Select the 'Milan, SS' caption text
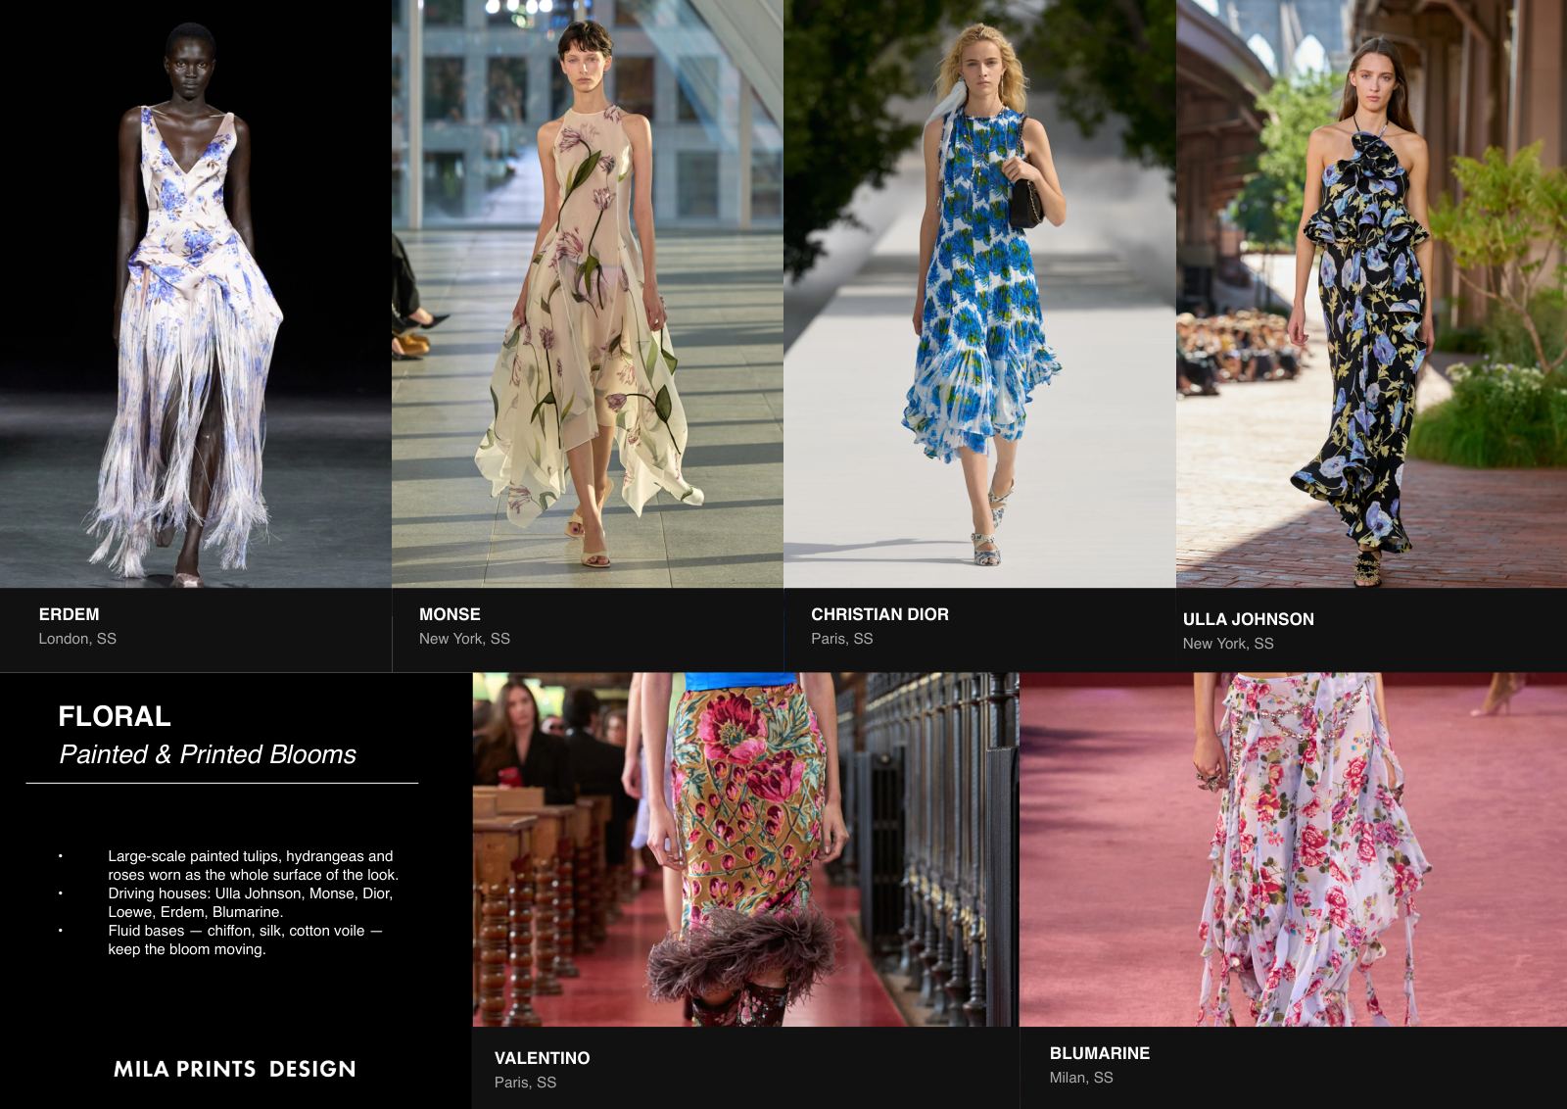The width and height of the screenshot is (1567, 1109). pyautogui.click(x=1081, y=1078)
